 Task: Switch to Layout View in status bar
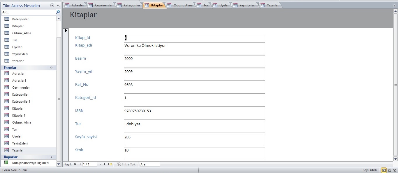coord(389,170)
